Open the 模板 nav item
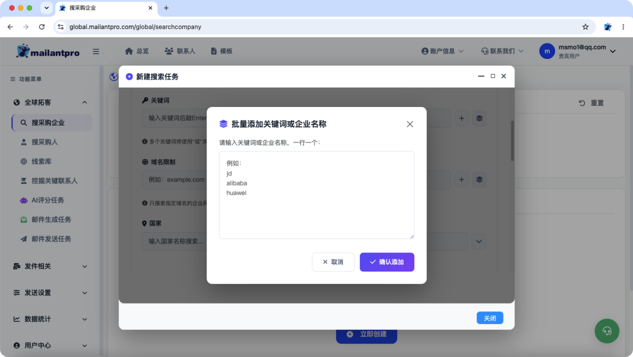Viewport: 633px width, 357px height. pos(221,51)
